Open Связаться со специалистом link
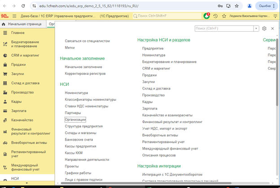The width and height of the screenshot is (280, 188). [x=87, y=41]
